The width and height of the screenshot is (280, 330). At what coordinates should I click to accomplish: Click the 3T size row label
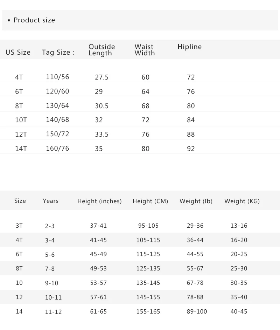click(x=19, y=226)
